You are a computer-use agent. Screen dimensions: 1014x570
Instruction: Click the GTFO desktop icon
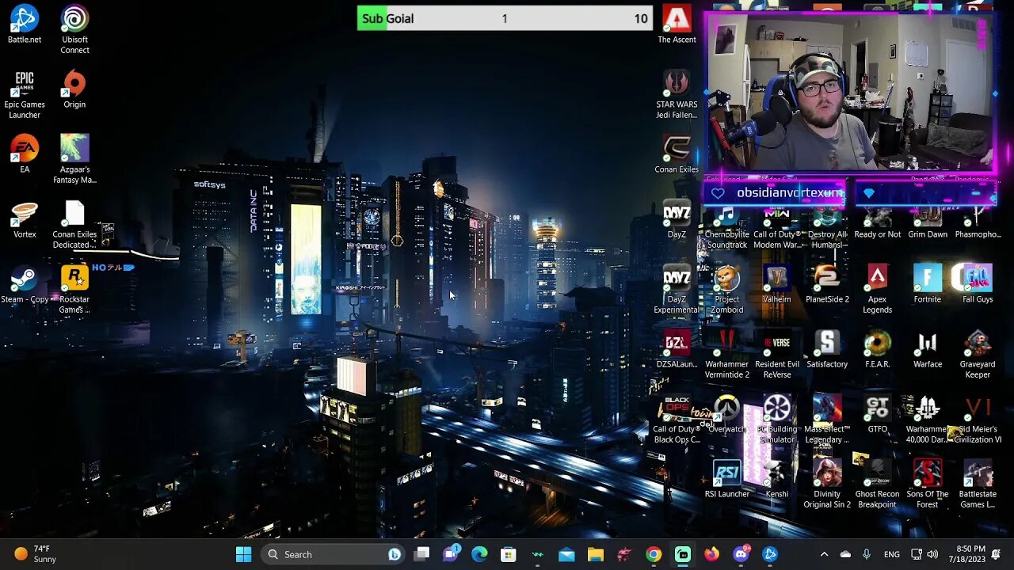tap(877, 414)
